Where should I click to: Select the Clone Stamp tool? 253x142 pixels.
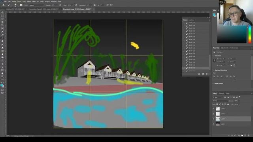click(2, 41)
